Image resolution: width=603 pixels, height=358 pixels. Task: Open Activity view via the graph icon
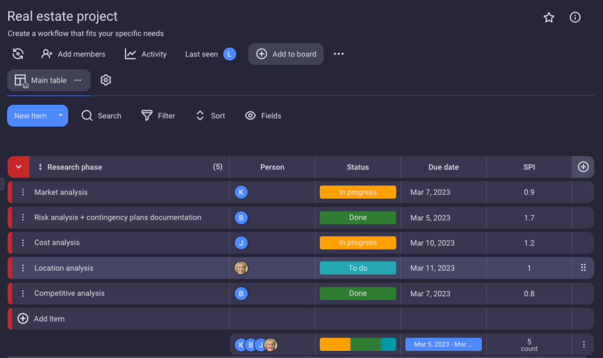point(130,54)
